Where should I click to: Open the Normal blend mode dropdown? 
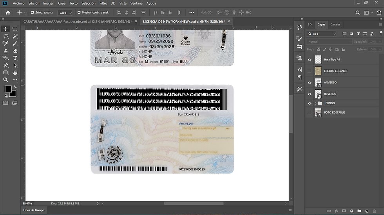pyautogui.click(x=329, y=41)
